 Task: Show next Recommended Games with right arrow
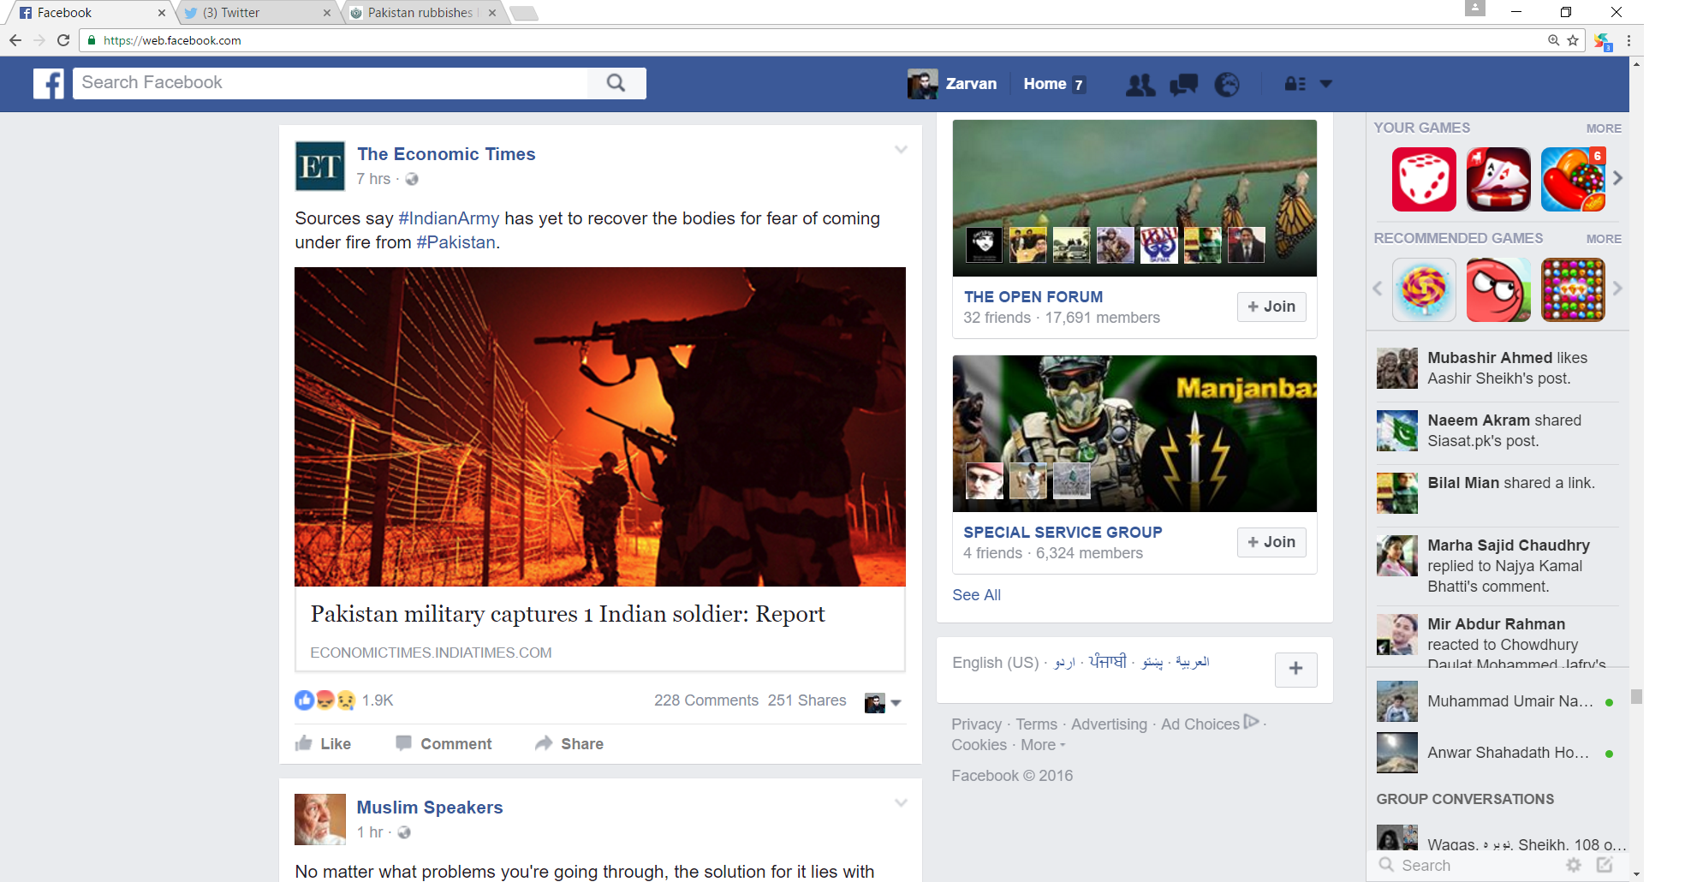1617,289
